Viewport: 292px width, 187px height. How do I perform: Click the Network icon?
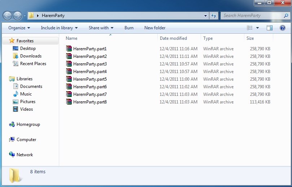tap(12, 154)
